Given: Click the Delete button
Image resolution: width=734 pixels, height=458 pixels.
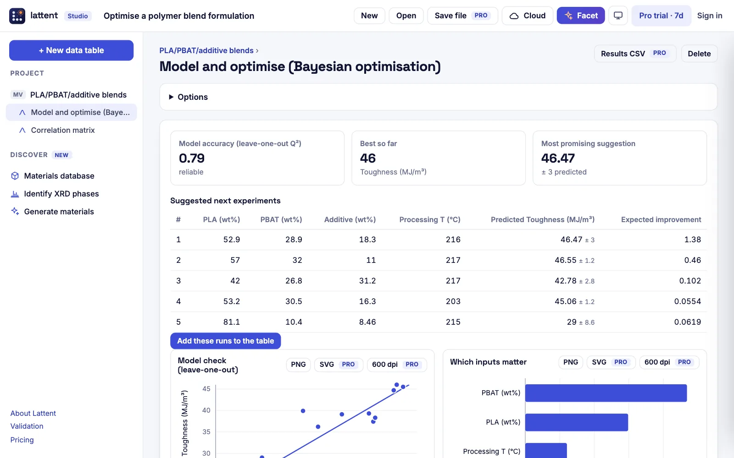Looking at the screenshot, I should click(x=699, y=54).
